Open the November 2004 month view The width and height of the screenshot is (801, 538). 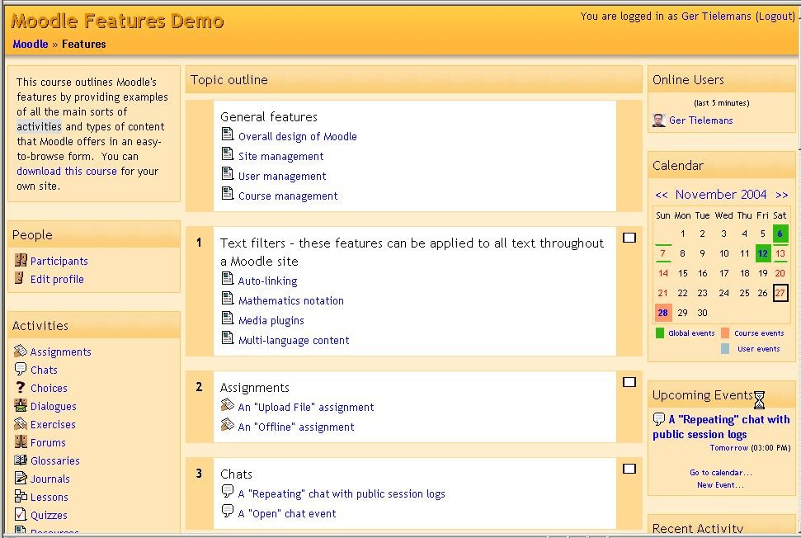721,195
